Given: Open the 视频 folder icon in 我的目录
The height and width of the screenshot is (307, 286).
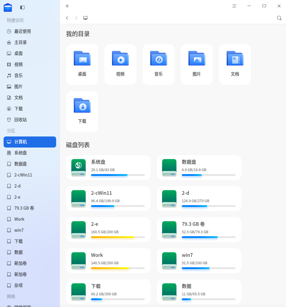Looking at the screenshot, I should pyautogui.click(x=120, y=58).
